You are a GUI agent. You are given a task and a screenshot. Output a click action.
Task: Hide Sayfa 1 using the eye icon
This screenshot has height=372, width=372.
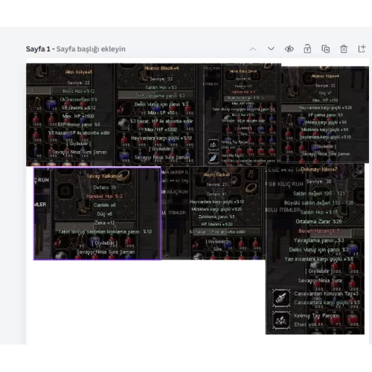tap(289, 49)
